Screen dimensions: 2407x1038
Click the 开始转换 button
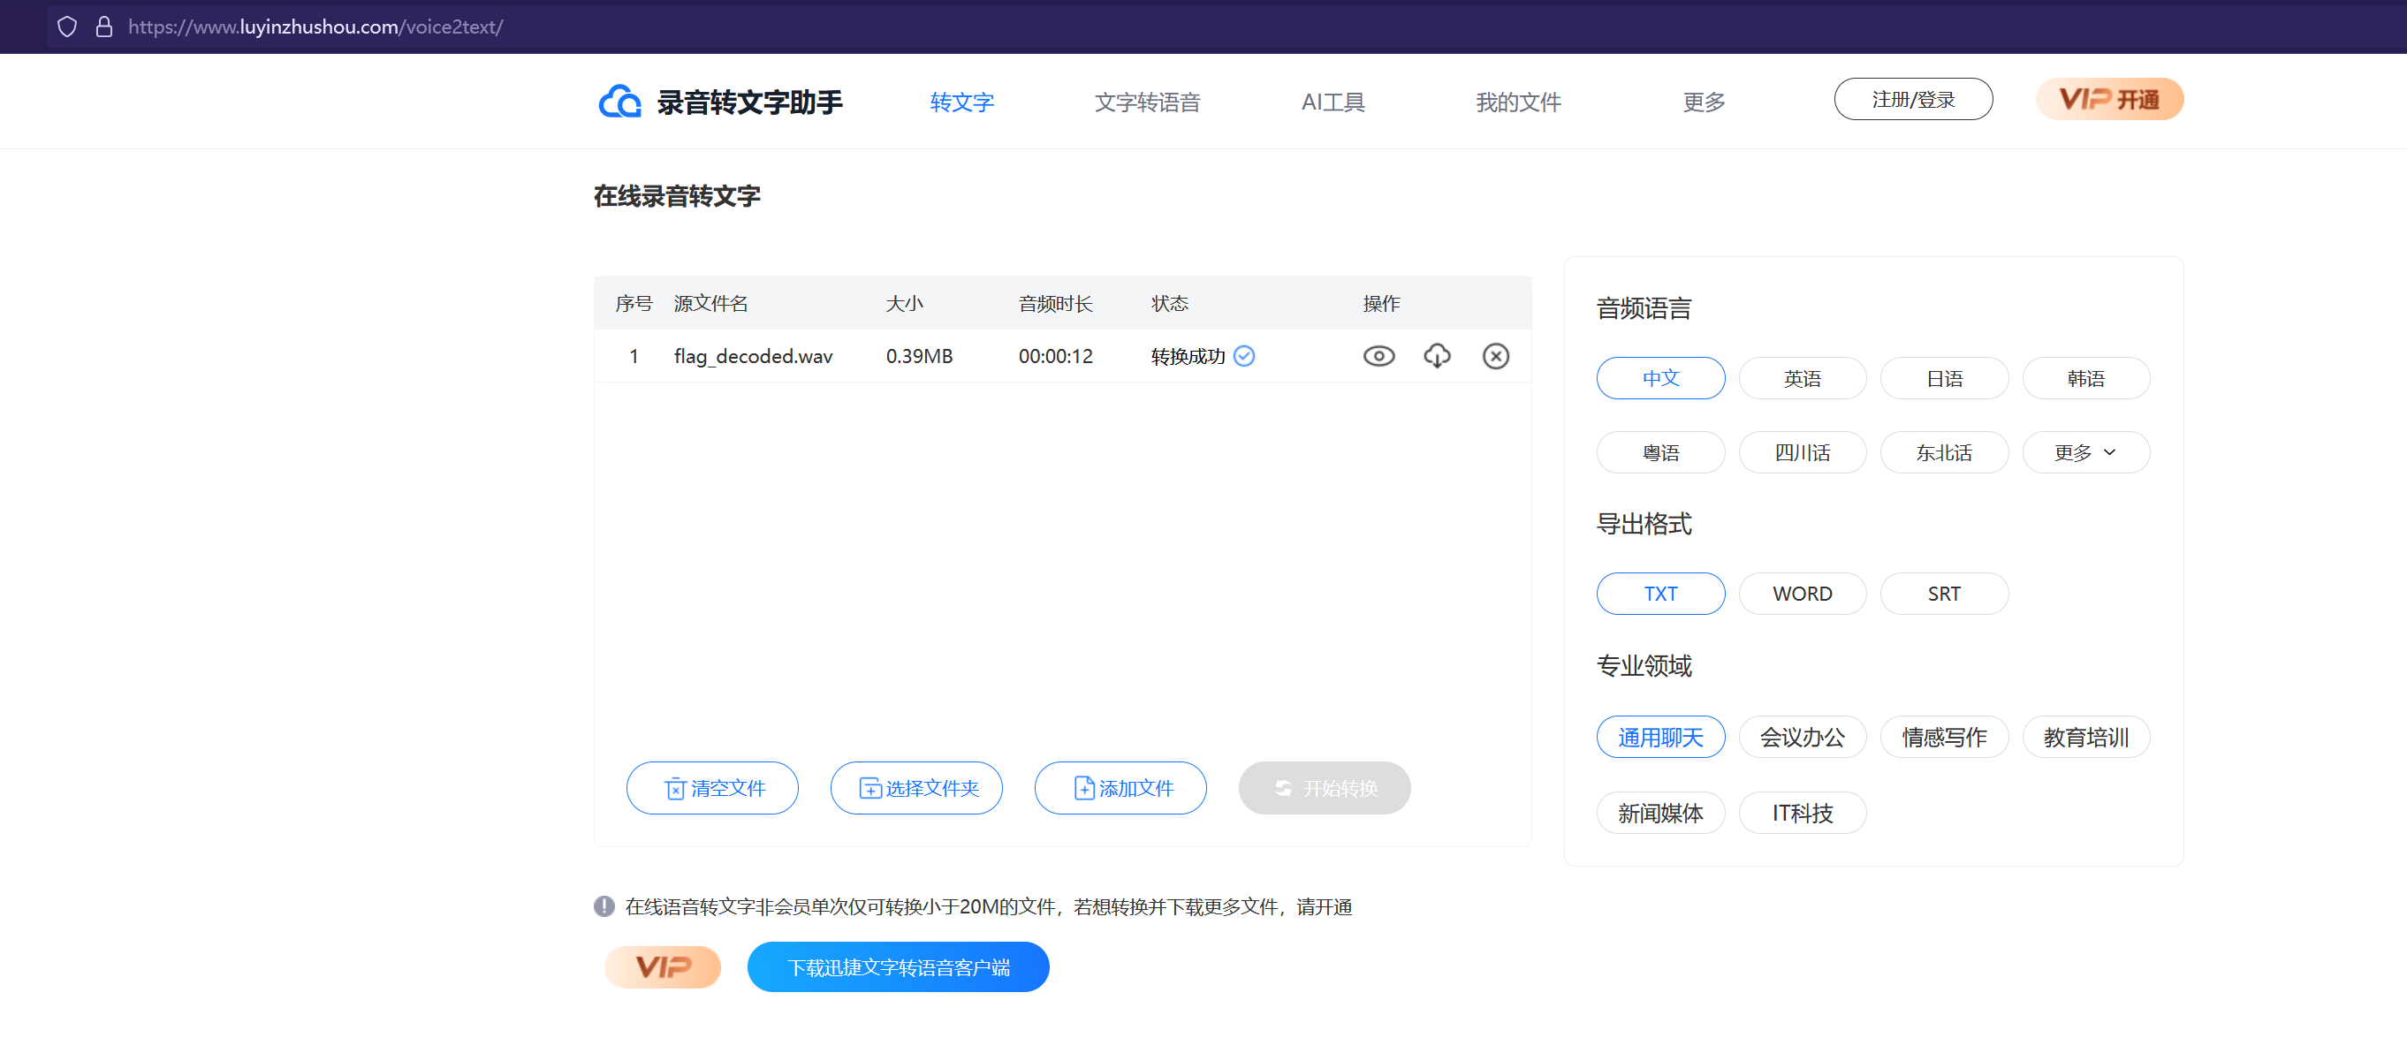(x=1324, y=788)
